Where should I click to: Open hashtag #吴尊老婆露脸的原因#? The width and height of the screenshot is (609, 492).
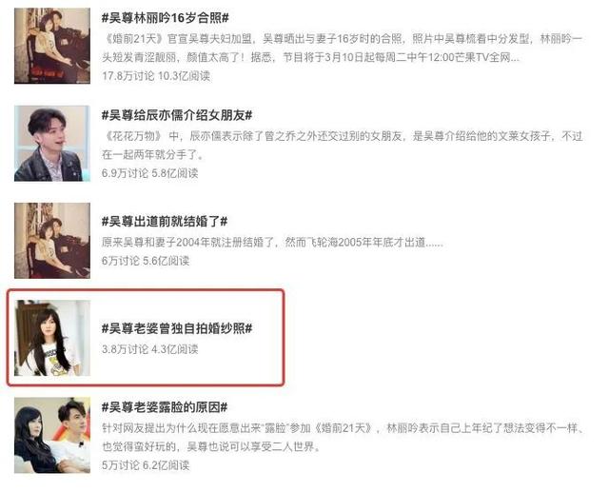point(165,407)
